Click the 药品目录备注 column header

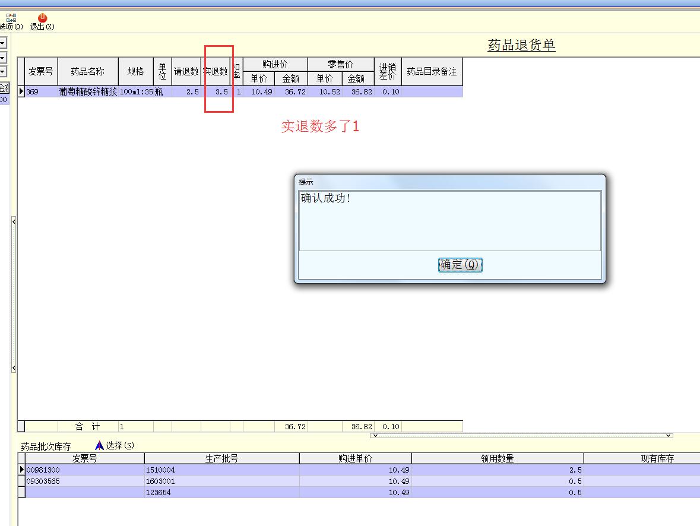tap(432, 71)
